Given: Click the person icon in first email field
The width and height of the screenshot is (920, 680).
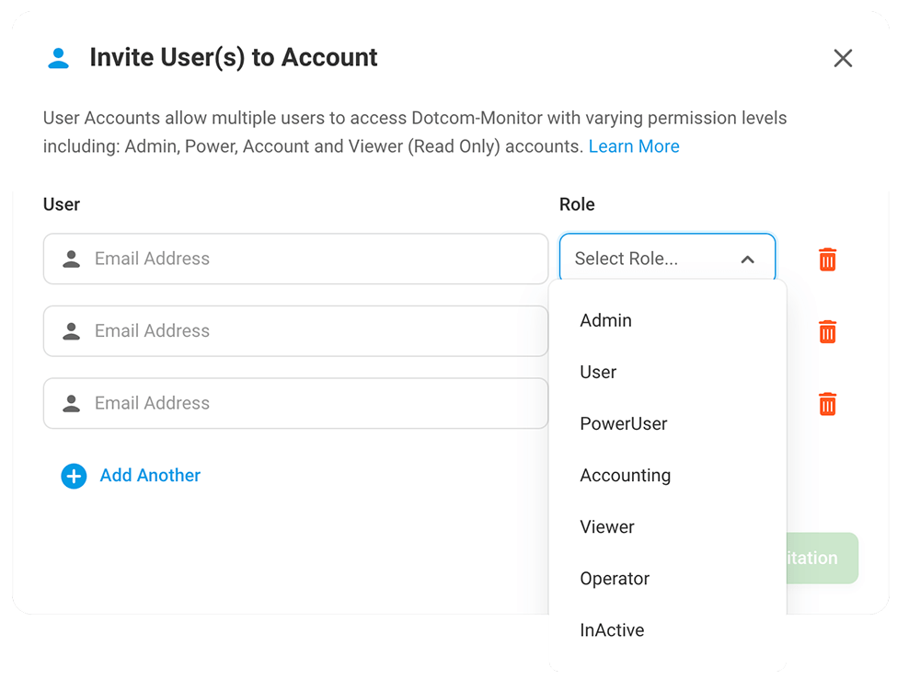Looking at the screenshot, I should pos(72,259).
